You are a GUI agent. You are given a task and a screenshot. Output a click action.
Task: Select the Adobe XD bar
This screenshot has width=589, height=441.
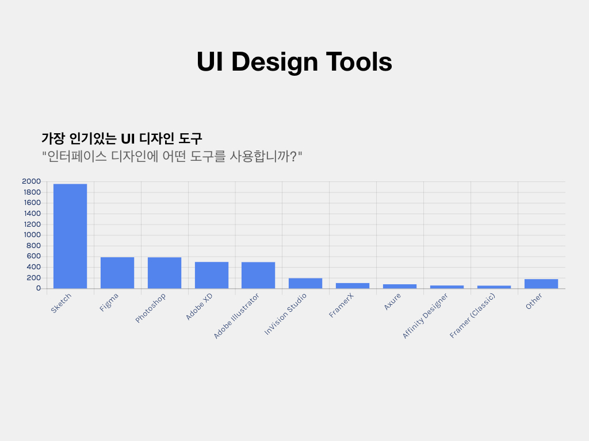pos(212,275)
